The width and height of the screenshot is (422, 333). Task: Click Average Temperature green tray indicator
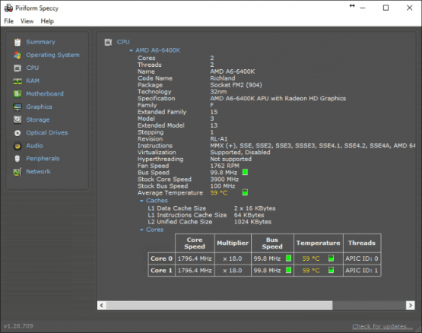(x=245, y=192)
